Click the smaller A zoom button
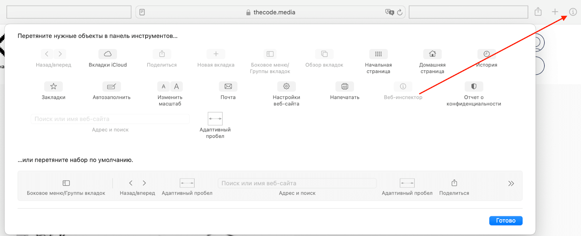 tap(163, 86)
